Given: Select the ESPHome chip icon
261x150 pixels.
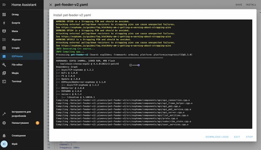Looking at the screenshot, I should tap(4, 57).
